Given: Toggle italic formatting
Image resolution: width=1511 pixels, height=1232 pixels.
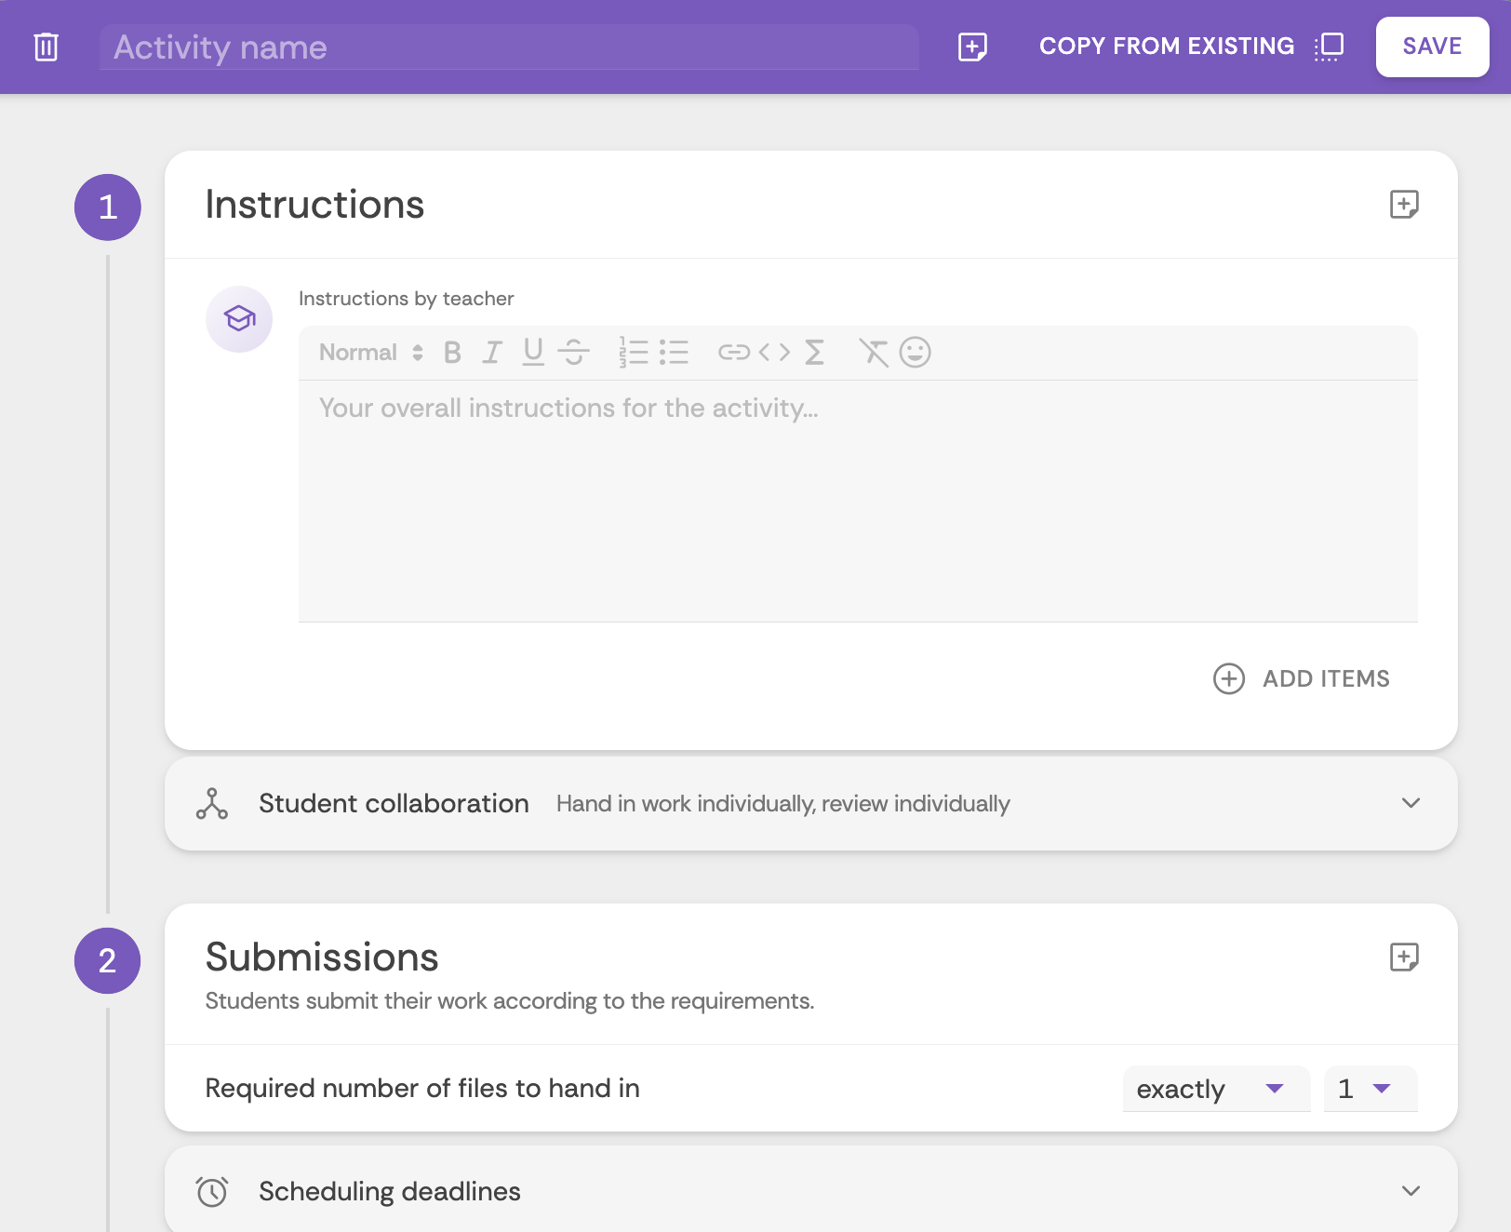Looking at the screenshot, I should pos(492,353).
